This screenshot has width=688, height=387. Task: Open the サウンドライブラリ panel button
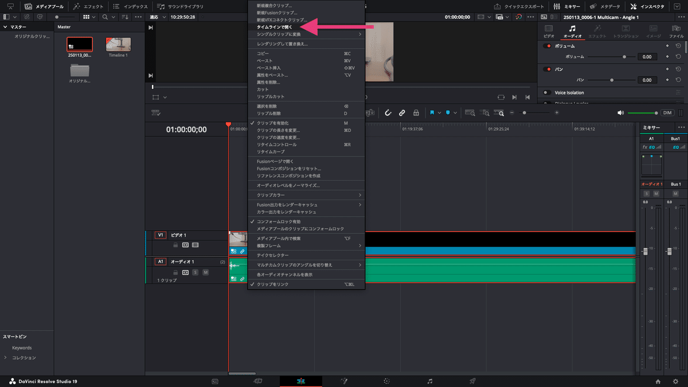tap(179, 6)
